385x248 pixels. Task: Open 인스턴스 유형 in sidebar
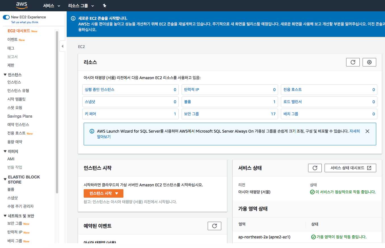point(18,91)
